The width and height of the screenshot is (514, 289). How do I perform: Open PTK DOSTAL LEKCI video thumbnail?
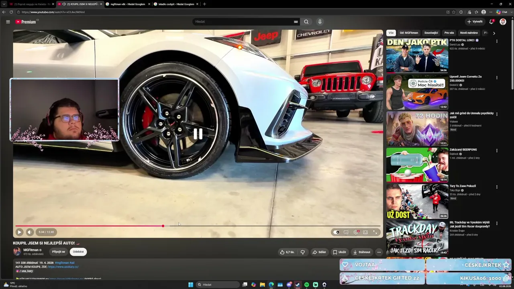(417, 55)
